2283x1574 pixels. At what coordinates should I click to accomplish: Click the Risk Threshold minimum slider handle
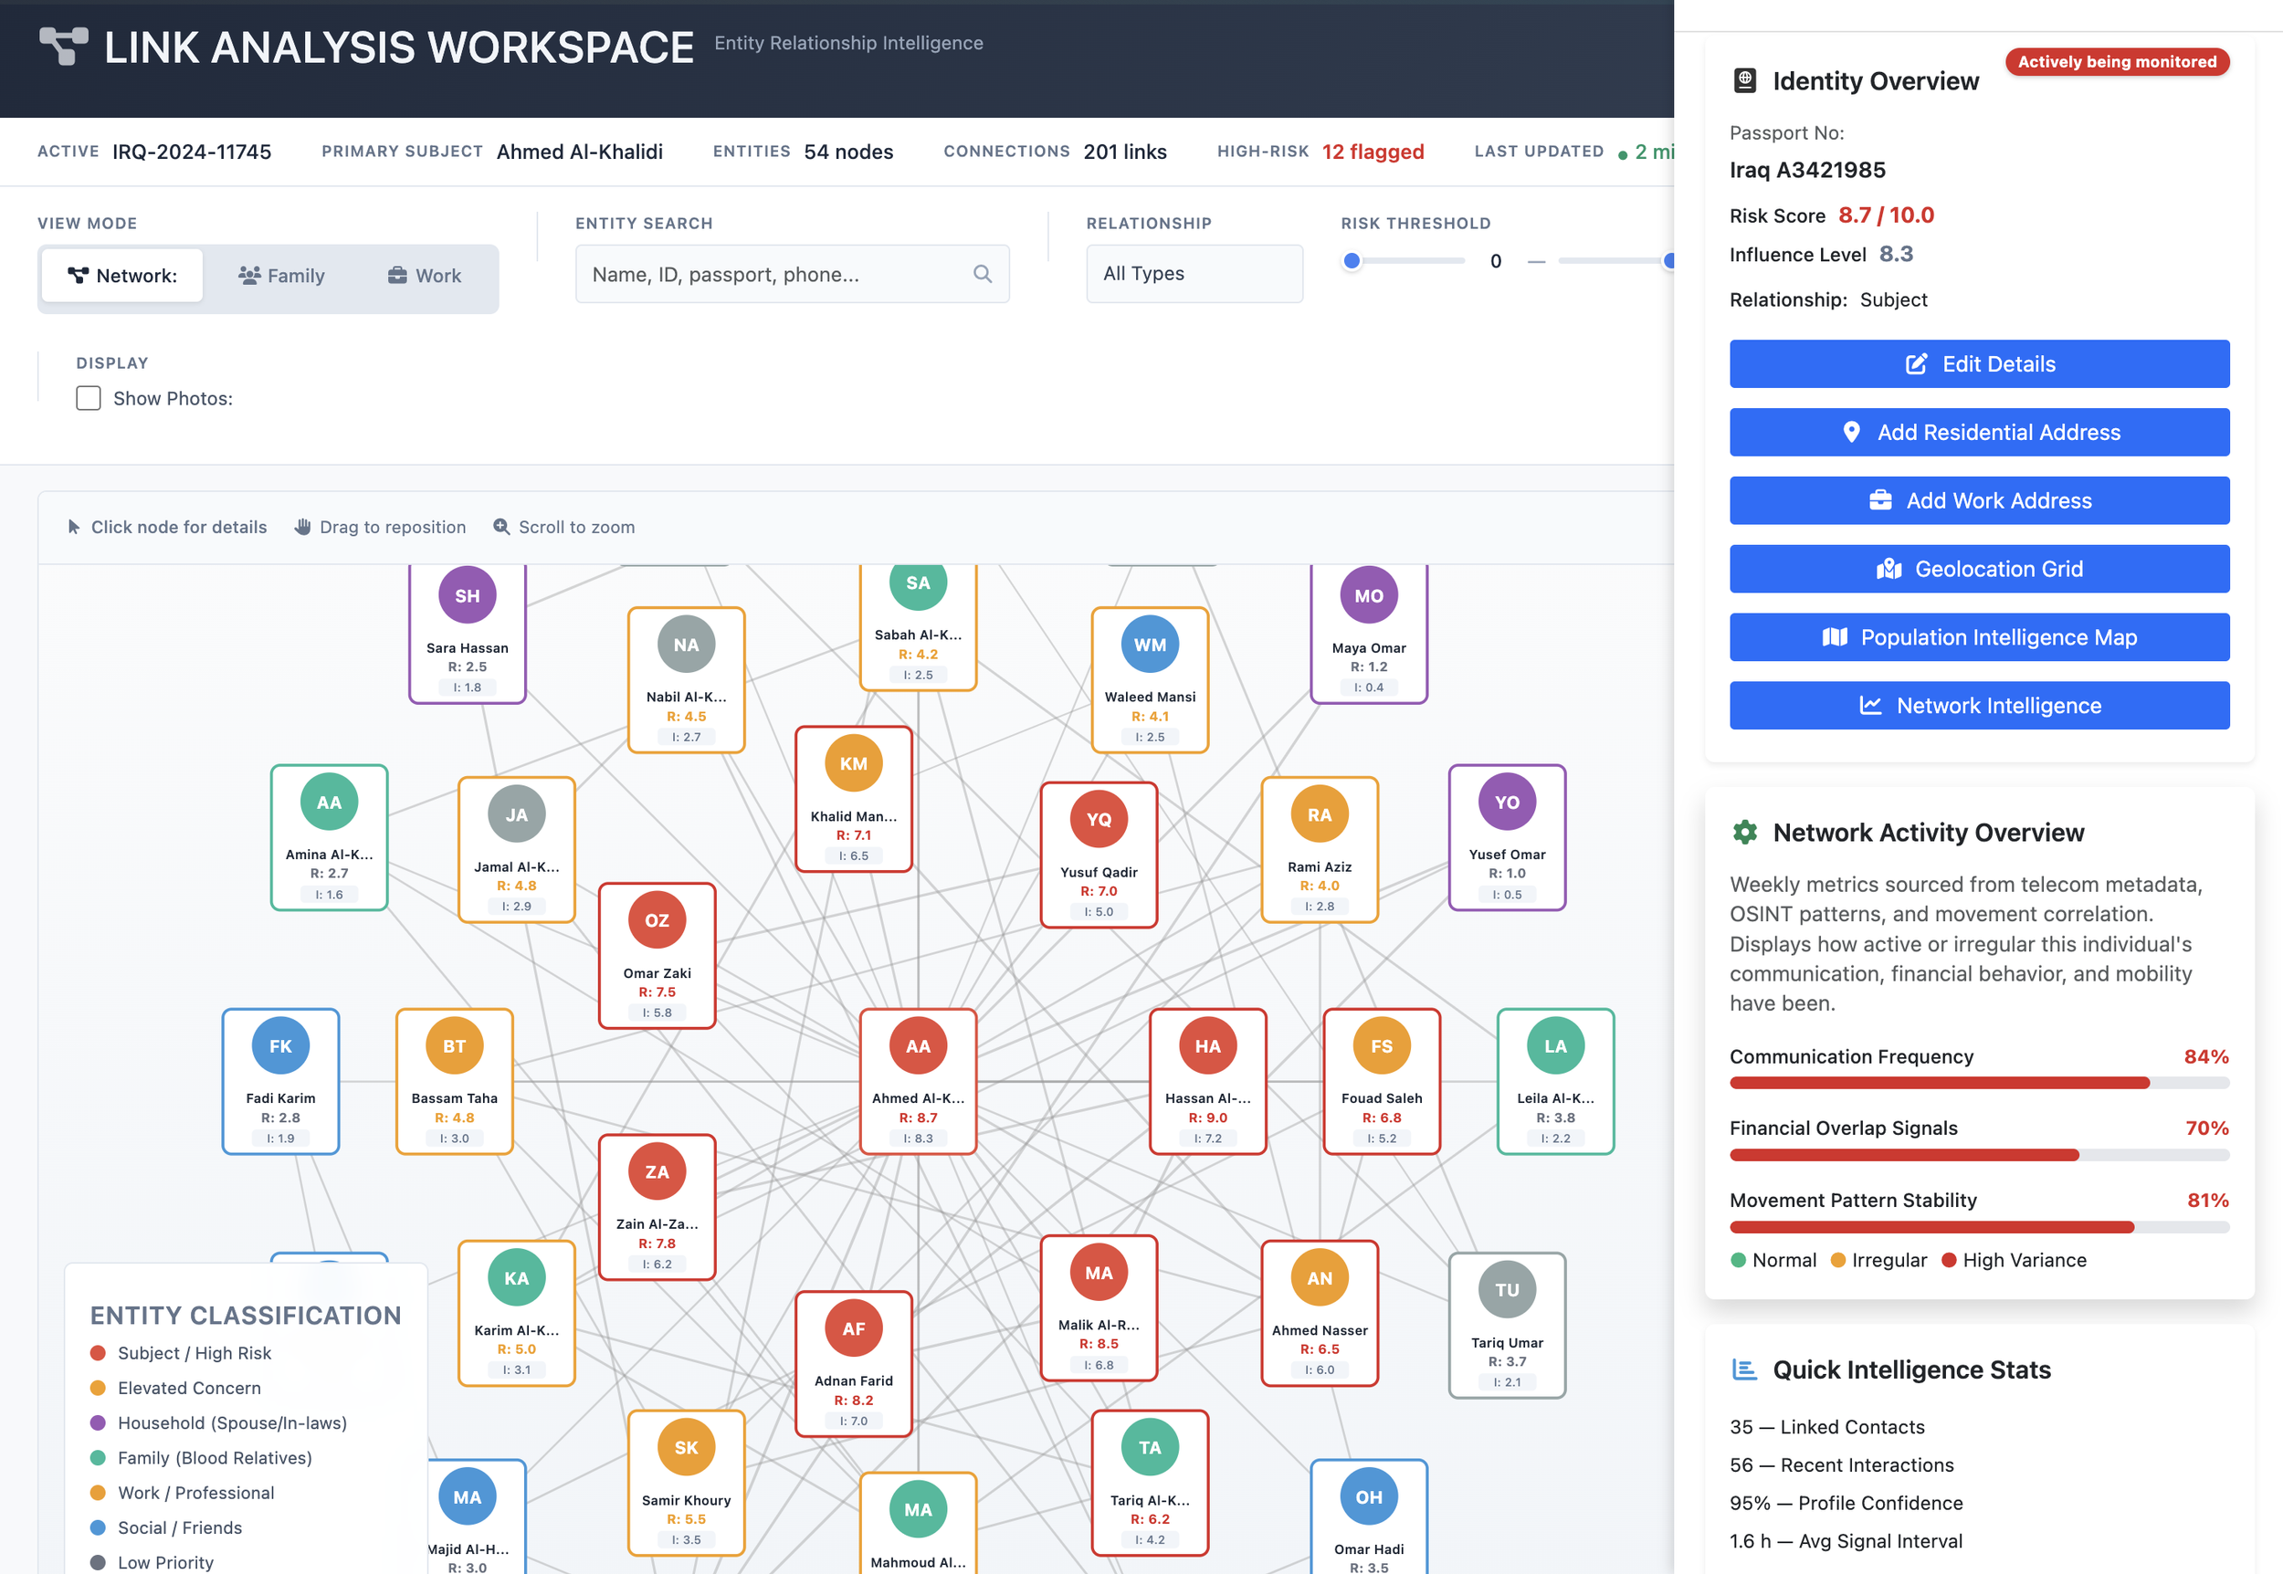pyautogui.click(x=1352, y=261)
